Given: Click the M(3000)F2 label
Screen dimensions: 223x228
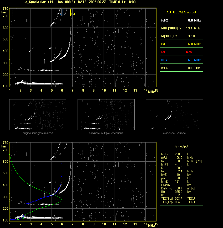Looking at the screenshot, I should point(169,36).
